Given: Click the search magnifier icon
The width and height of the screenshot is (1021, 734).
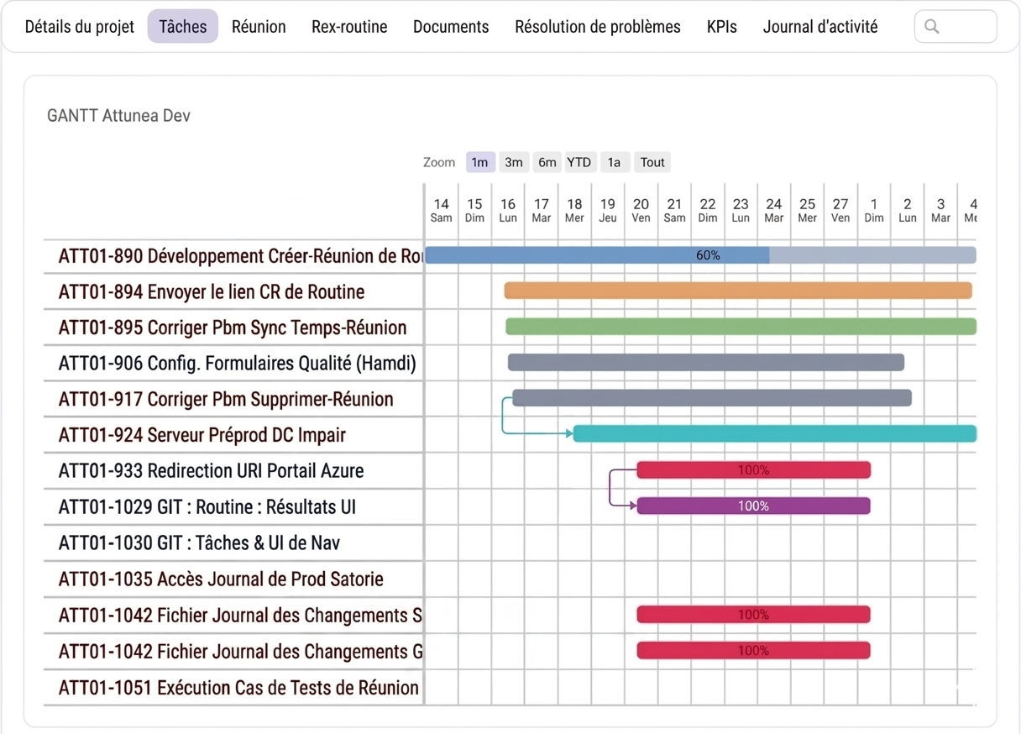Looking at the screenshot, I should [x=932, y=27].
